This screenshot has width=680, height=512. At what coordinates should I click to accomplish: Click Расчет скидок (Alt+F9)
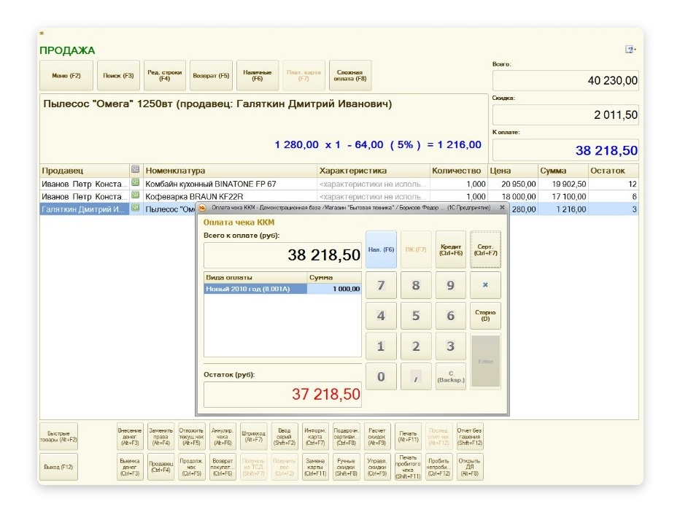tap(378, 436)
